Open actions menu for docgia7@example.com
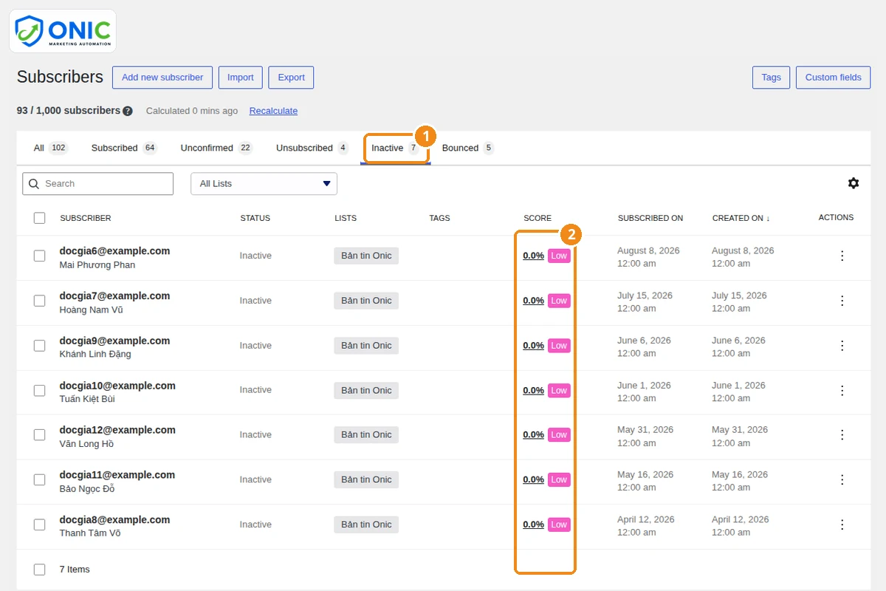This screenshot has height=591, width=886. (842, 301)
